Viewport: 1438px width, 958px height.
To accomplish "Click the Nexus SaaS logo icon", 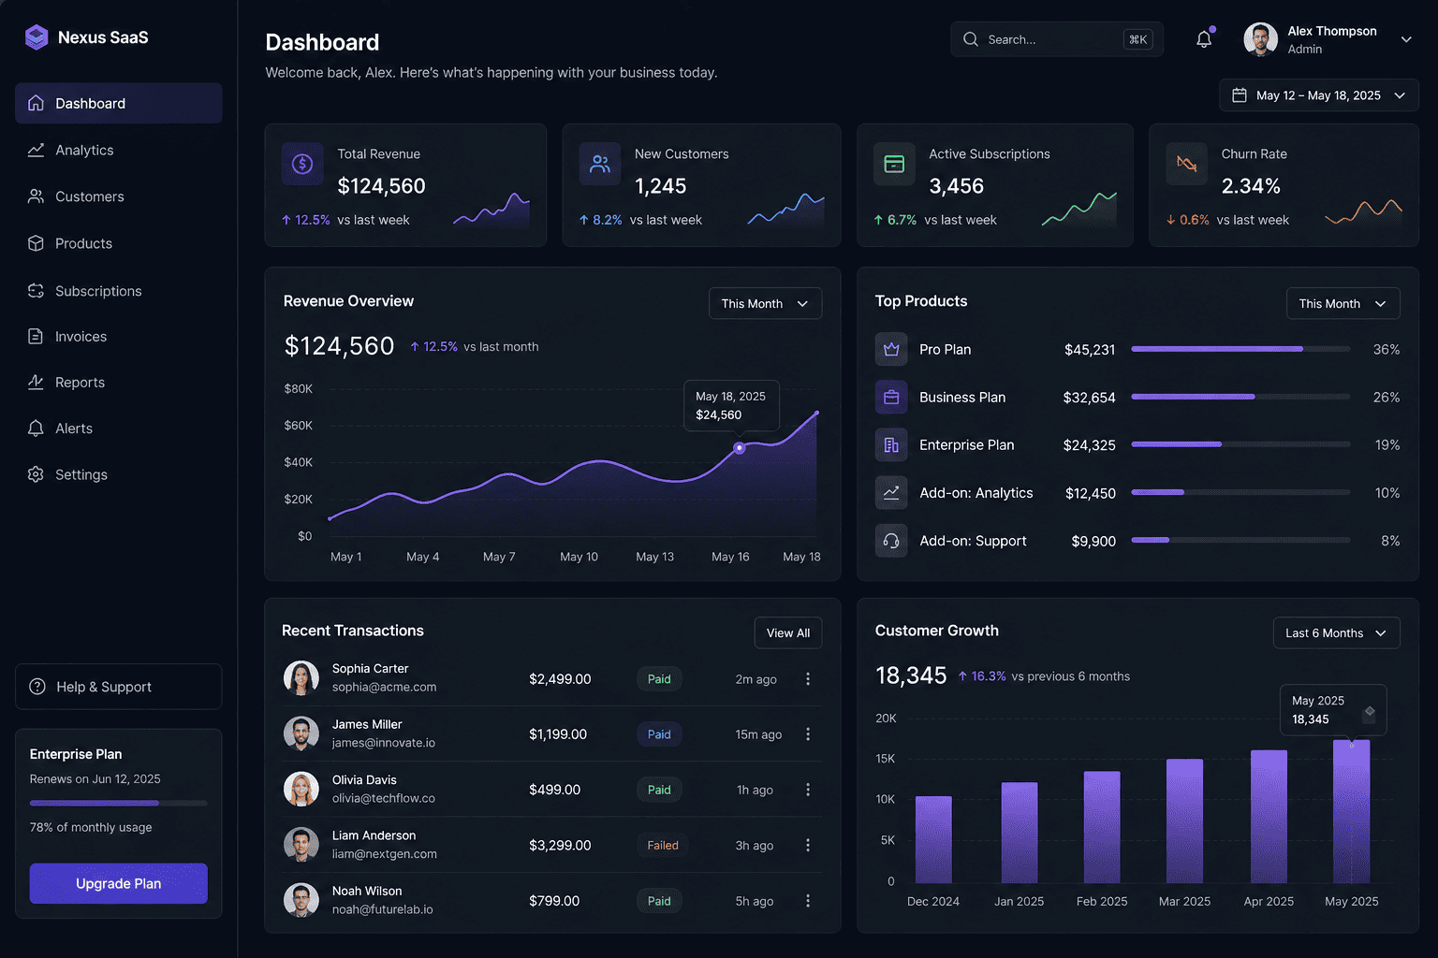I will [x=37, y=37].
